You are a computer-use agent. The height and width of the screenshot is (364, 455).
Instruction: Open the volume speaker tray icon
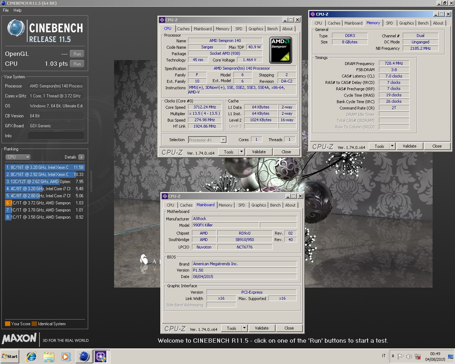(409, 356)
